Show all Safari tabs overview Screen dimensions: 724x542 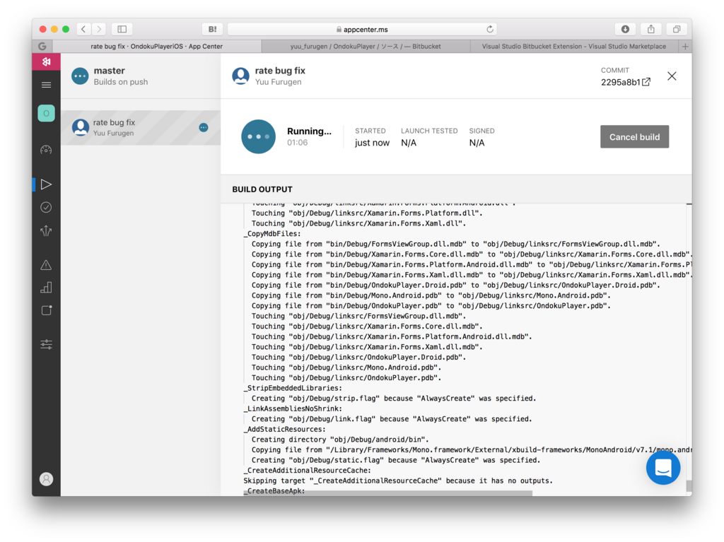tap(677, 29)
